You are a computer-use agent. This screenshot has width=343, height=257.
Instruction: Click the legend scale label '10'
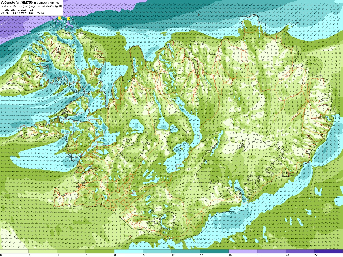pos(144,255)
